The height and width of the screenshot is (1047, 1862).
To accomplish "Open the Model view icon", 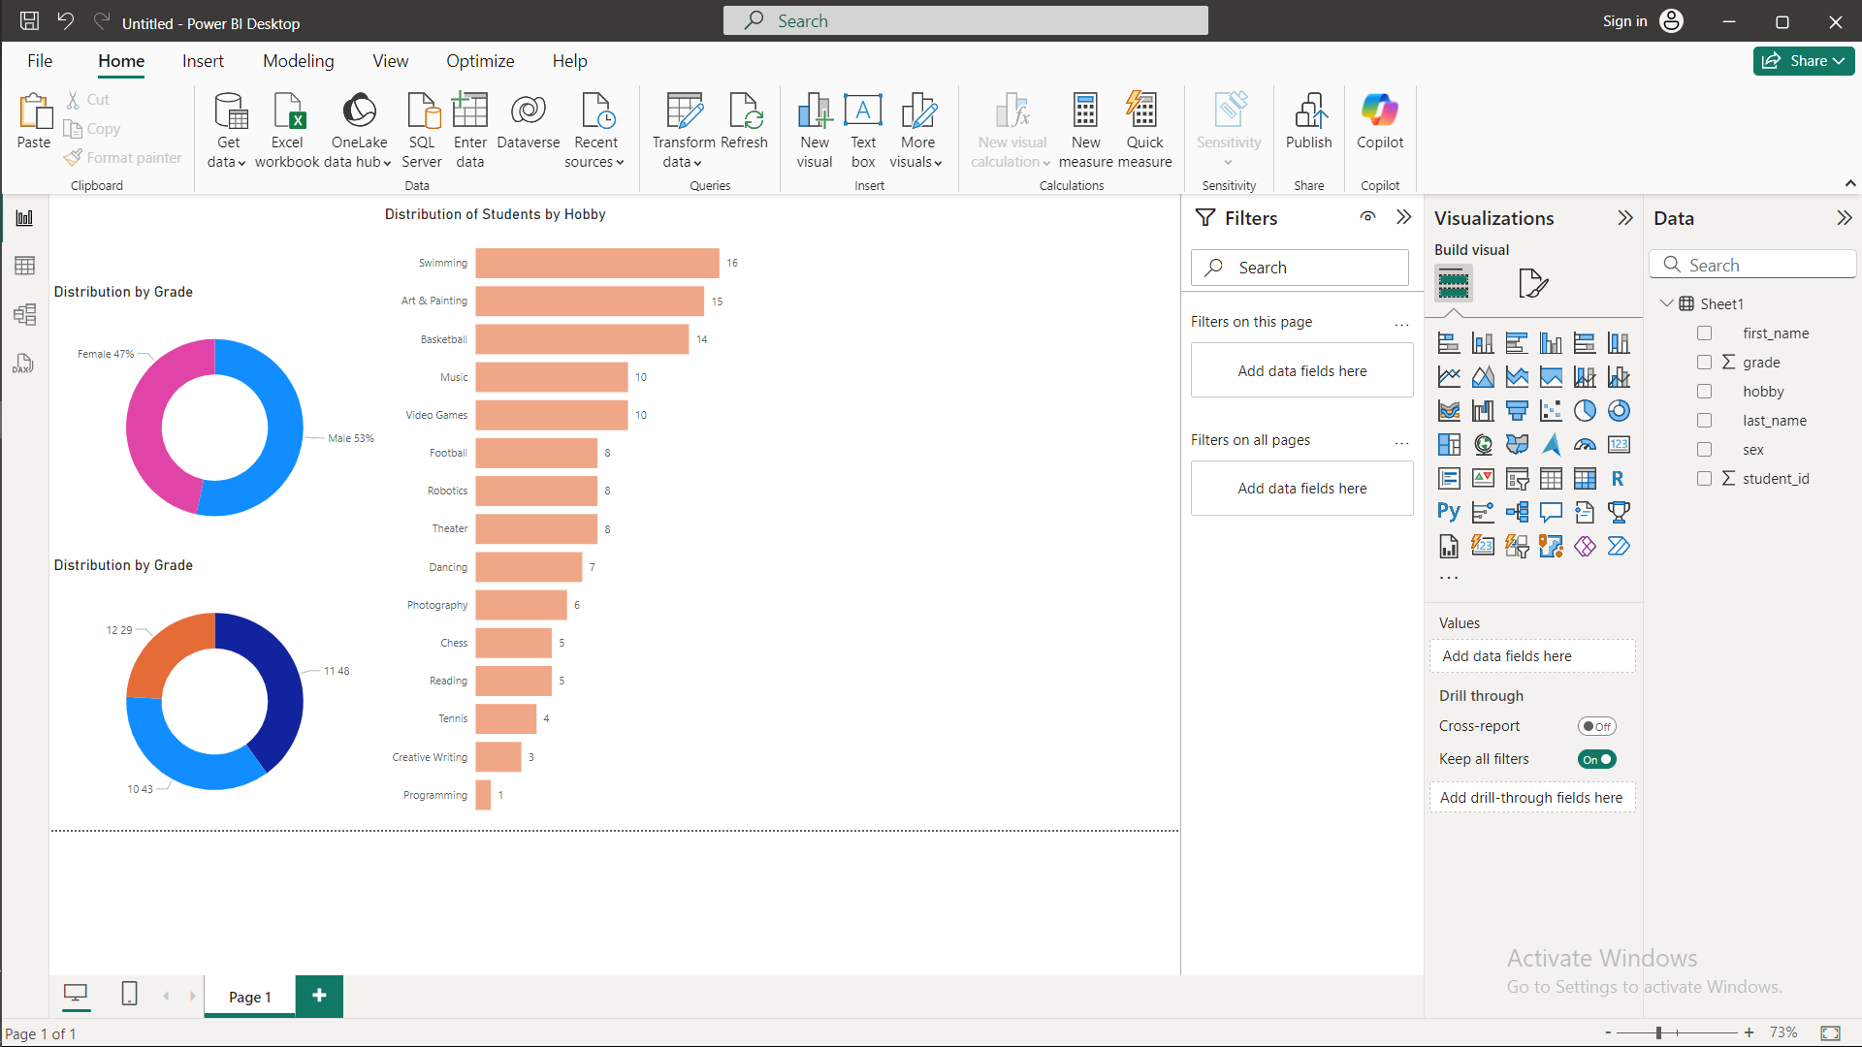I will (25, 314).
